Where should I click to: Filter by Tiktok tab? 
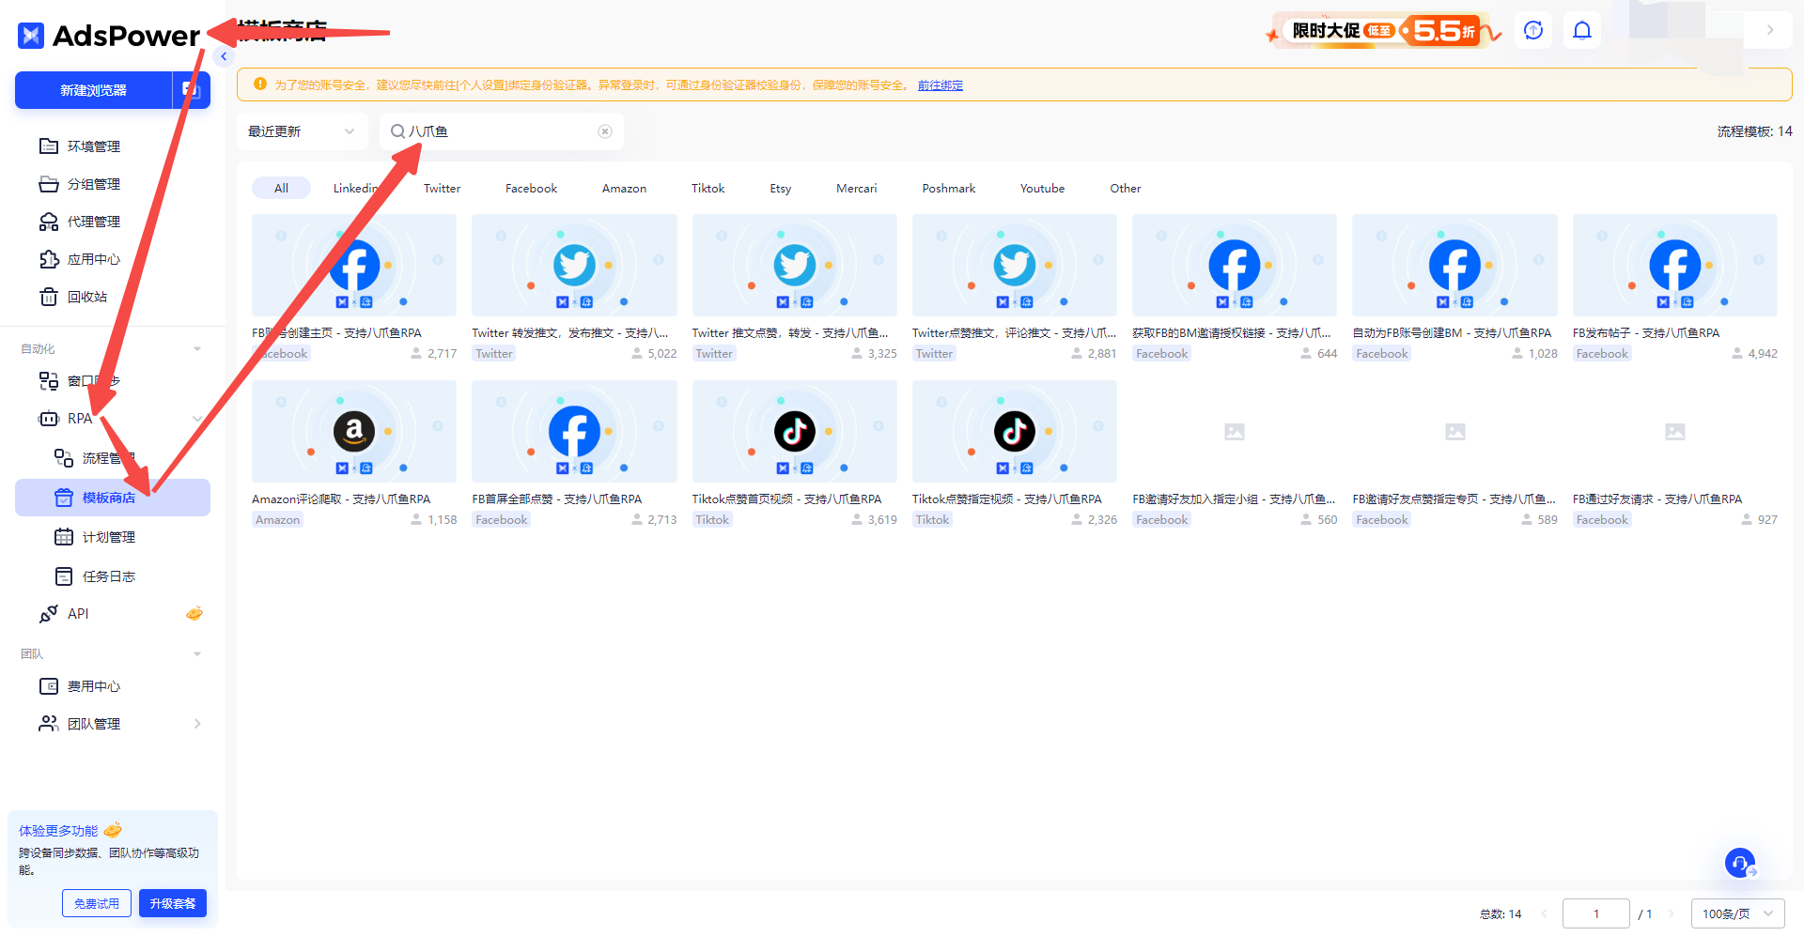[x=708, y=189]
